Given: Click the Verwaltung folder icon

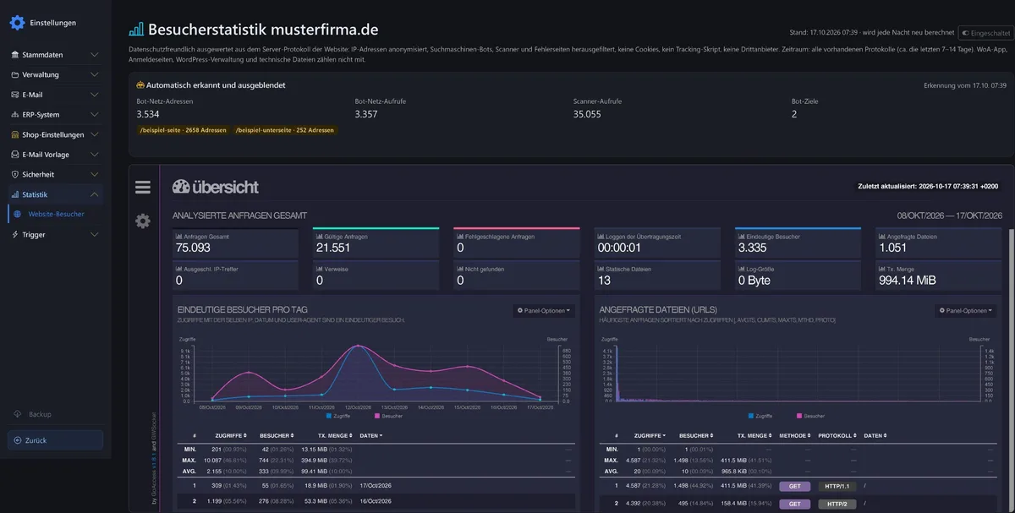Looking at the screenshot, I should click(14, 74).
